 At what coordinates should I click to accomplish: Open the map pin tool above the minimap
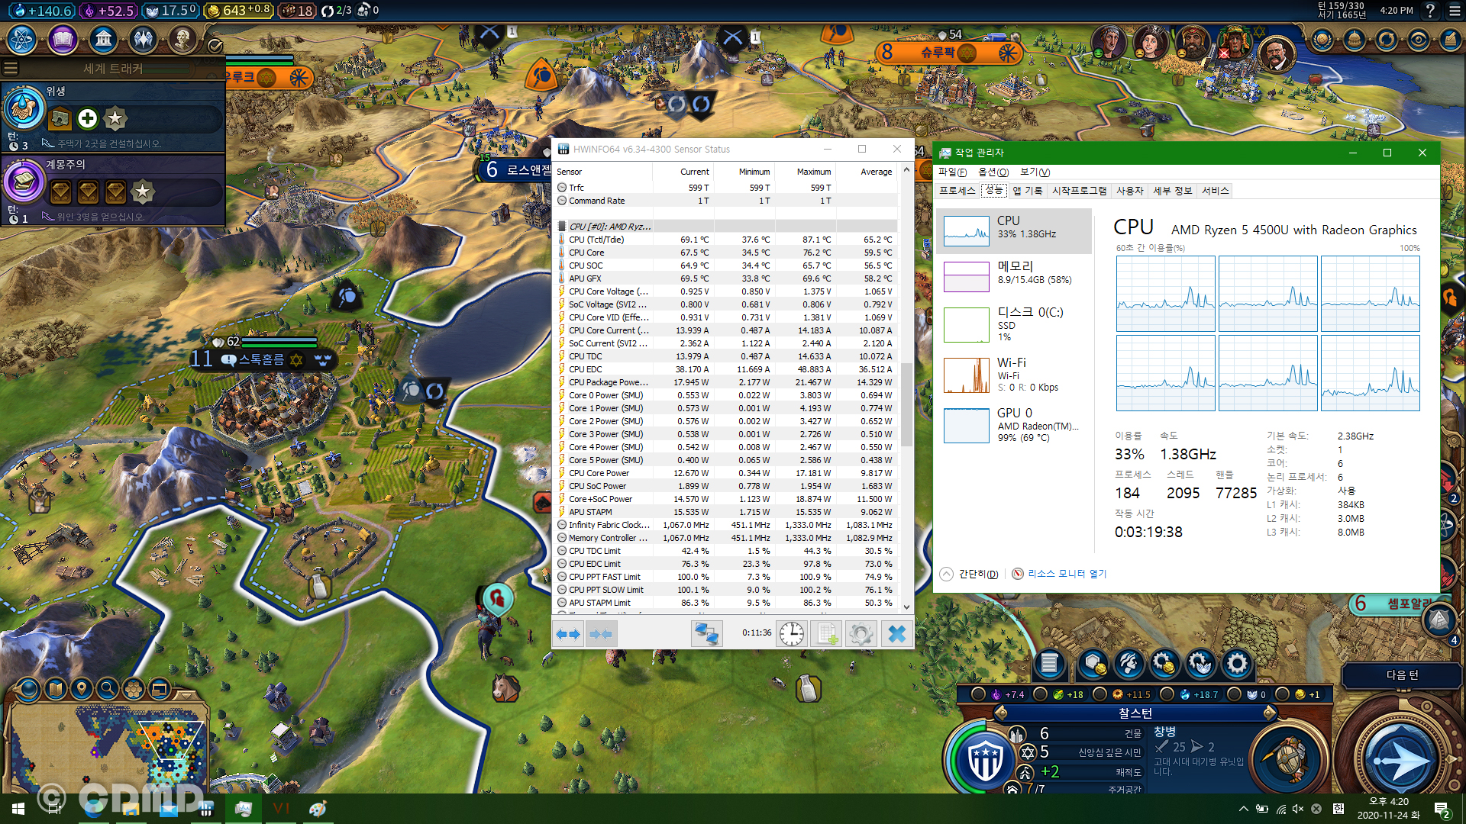pos(82,689)
